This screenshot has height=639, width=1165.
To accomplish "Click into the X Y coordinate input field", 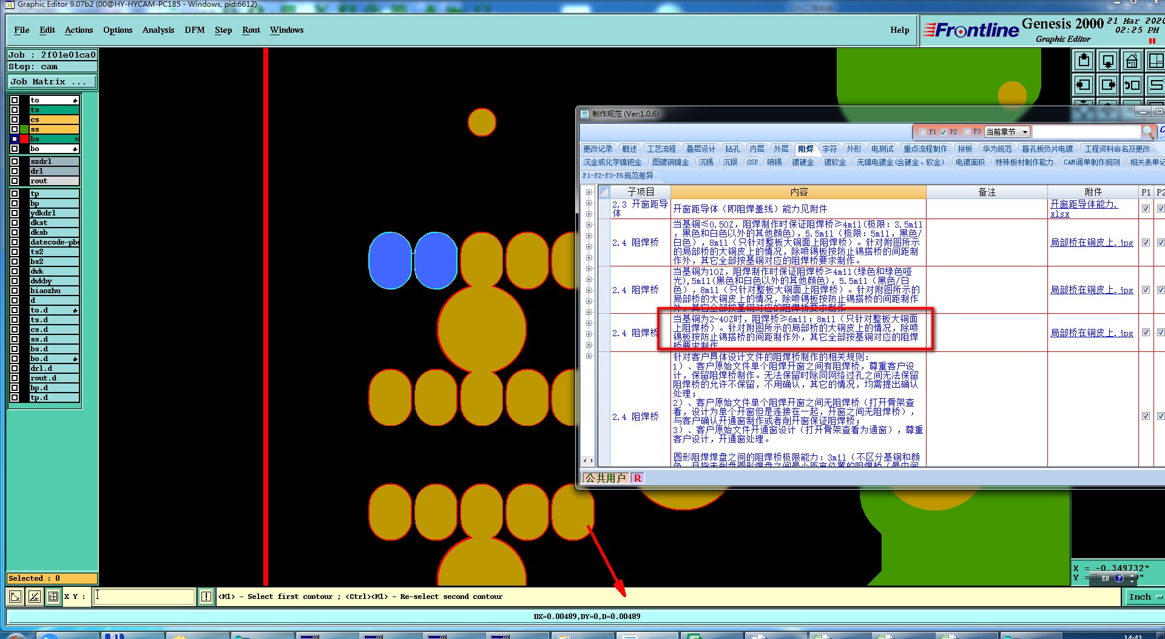I will pyautogui.click(x=144, y=597).
